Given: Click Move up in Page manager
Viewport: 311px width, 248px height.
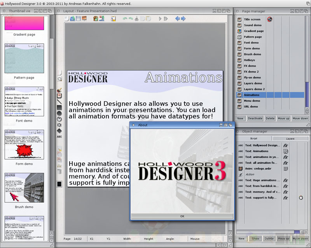Looking at the screenshot, I should tap(283, 118).
